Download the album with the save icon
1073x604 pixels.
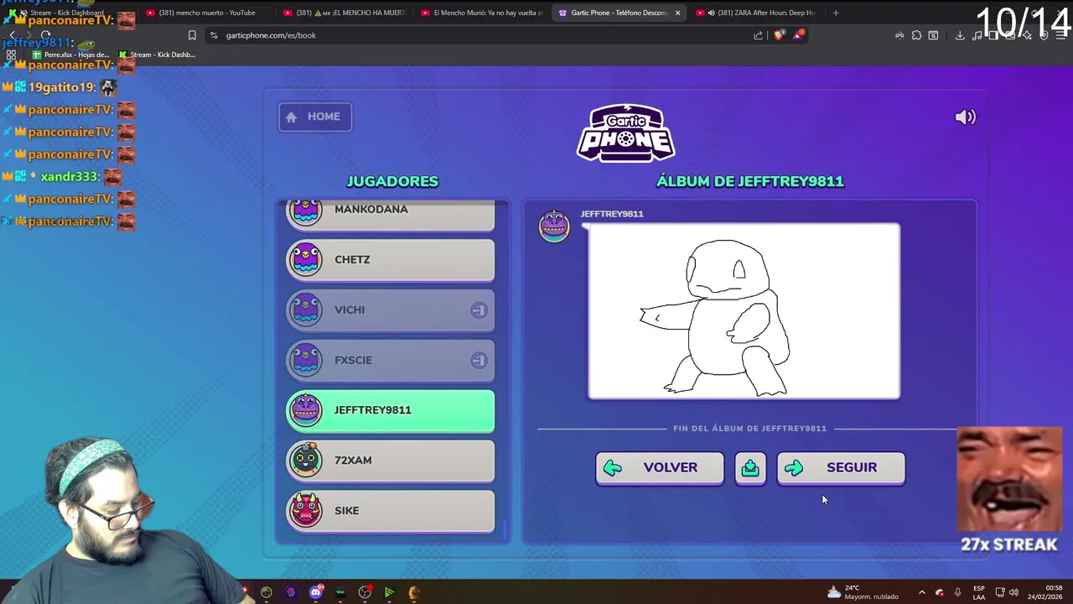pos(750,468)
